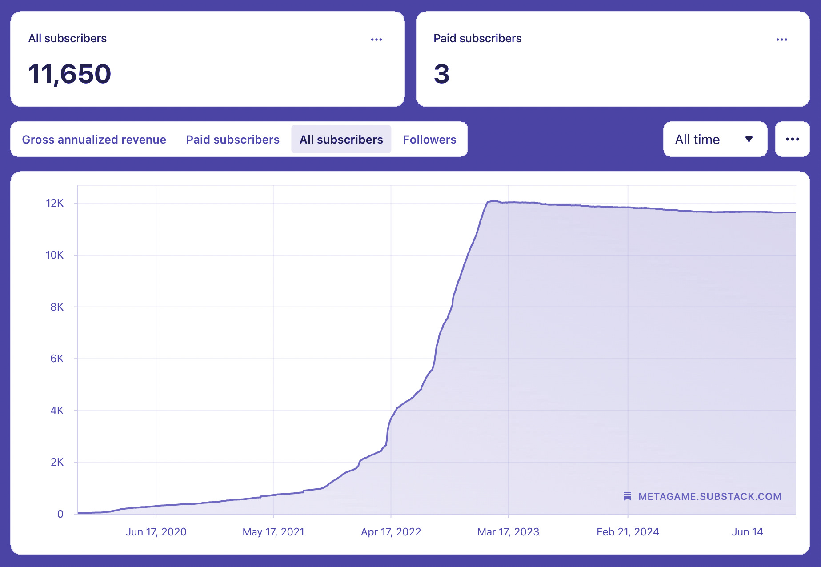Click the 12K y-axis label
Viewport: 821px width, 567px height.
click(x=55, y=203)
